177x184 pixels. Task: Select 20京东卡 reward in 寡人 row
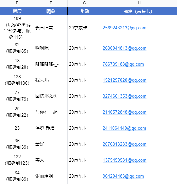[x=84, y=160]
